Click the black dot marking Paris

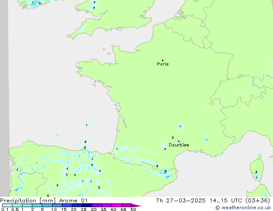(163, 60)
